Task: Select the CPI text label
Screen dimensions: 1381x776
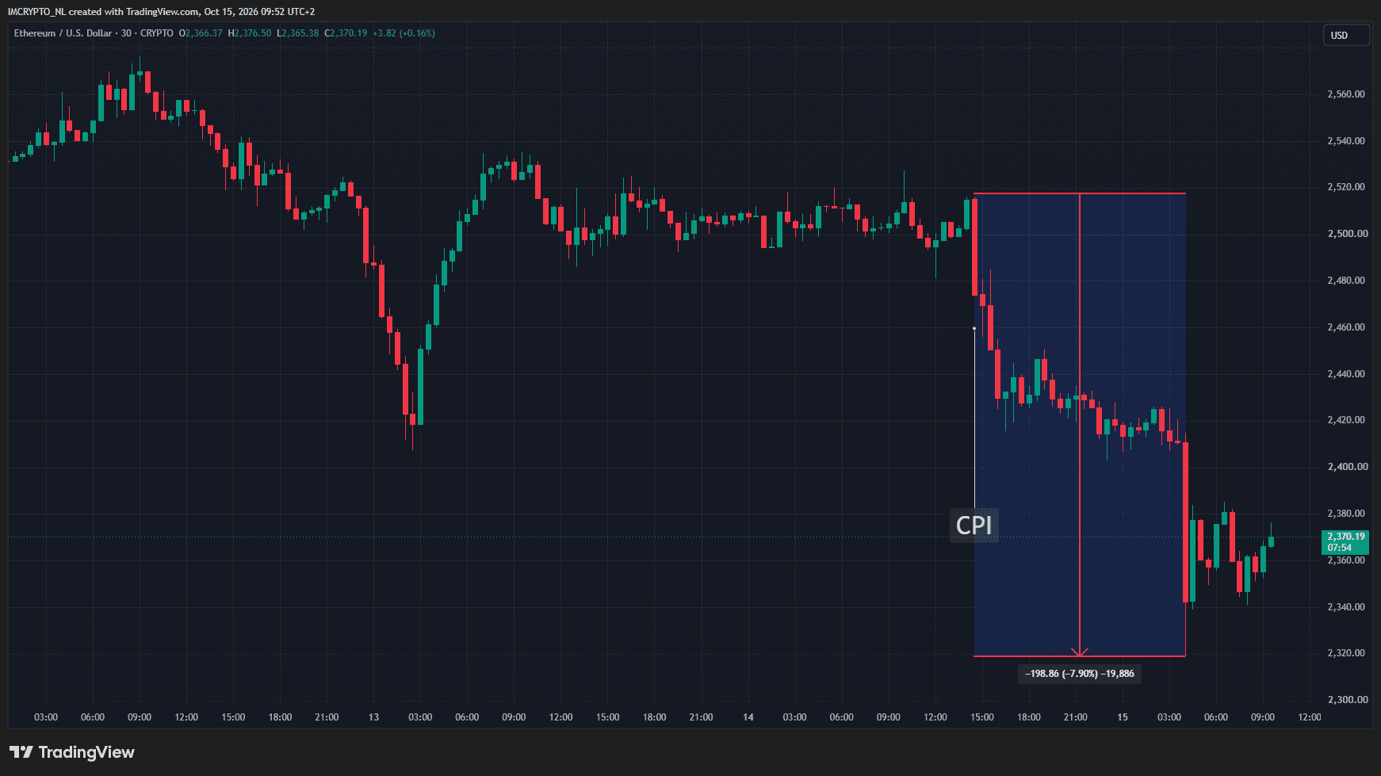Action: [974, 526]
